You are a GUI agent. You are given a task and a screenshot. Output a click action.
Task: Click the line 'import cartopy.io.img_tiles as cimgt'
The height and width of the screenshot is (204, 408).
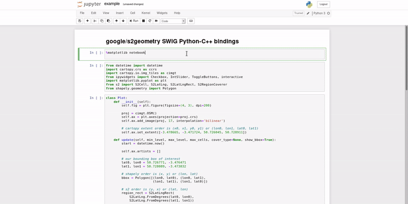click(x=141, y=73)
